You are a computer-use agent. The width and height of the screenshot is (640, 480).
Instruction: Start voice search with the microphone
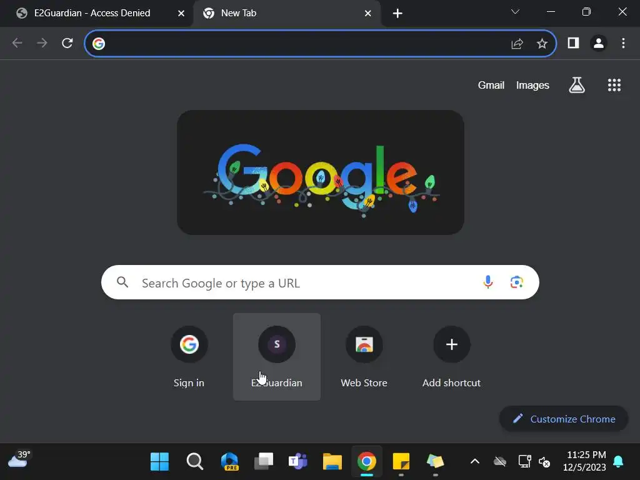point(487,282)
